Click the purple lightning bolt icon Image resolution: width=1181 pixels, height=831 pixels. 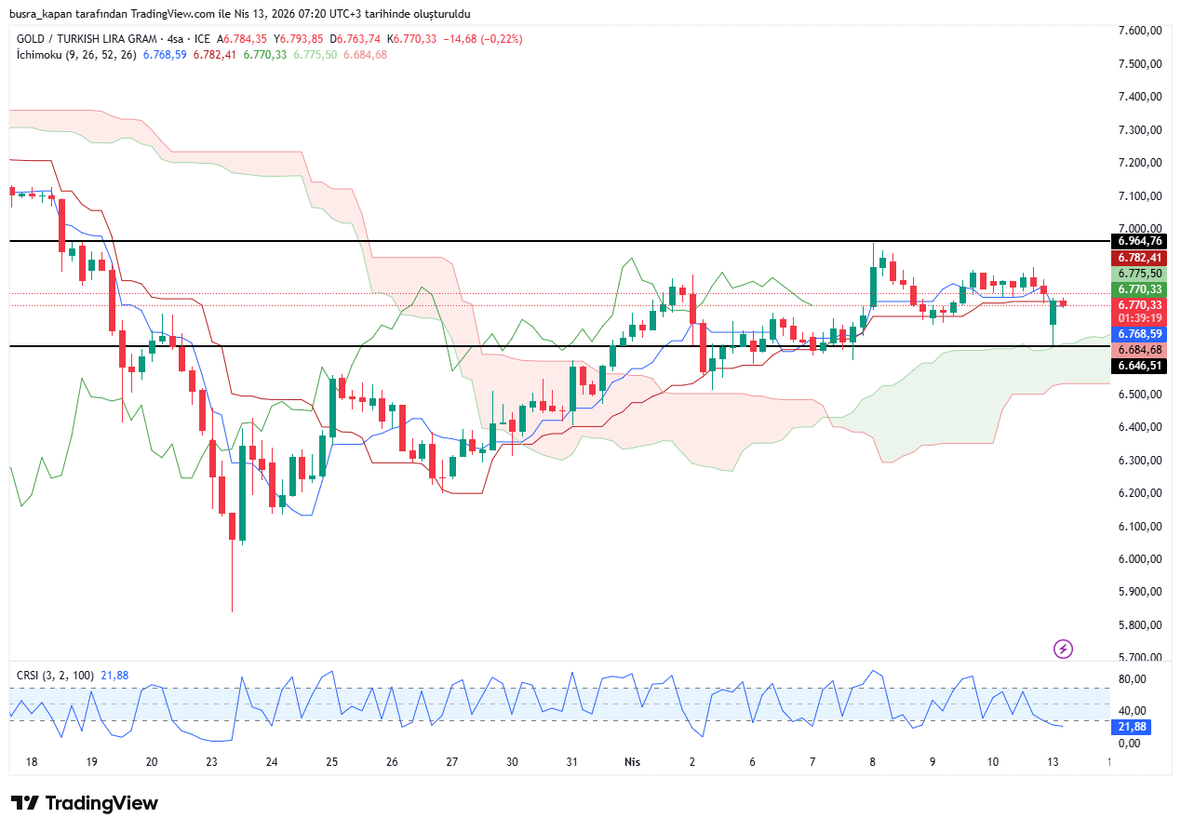[1063, 649]
